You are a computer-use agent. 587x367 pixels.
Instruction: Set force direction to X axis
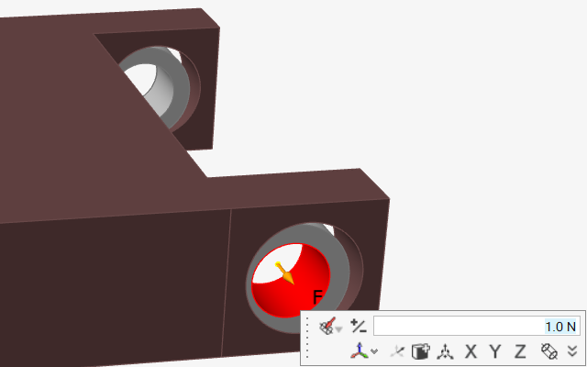(471, 350)
